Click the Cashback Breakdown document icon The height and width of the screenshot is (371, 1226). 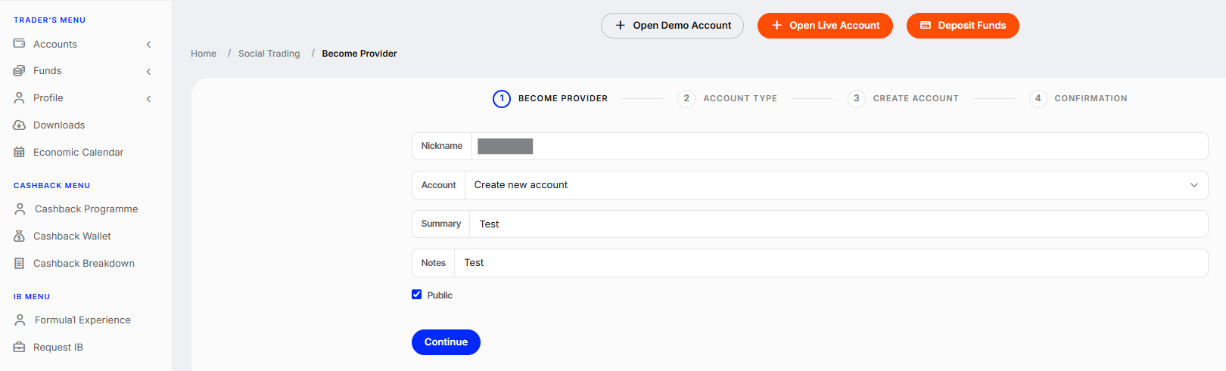click(19, 264)
